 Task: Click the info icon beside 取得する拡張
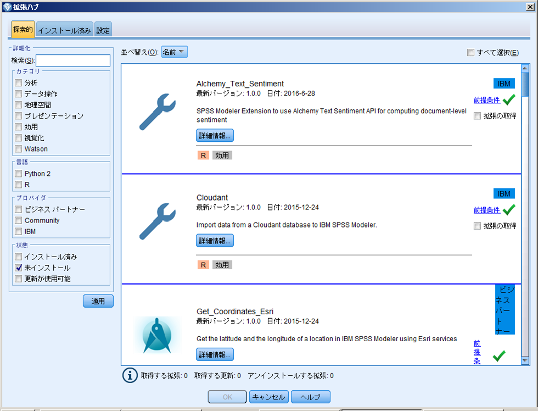130,375
